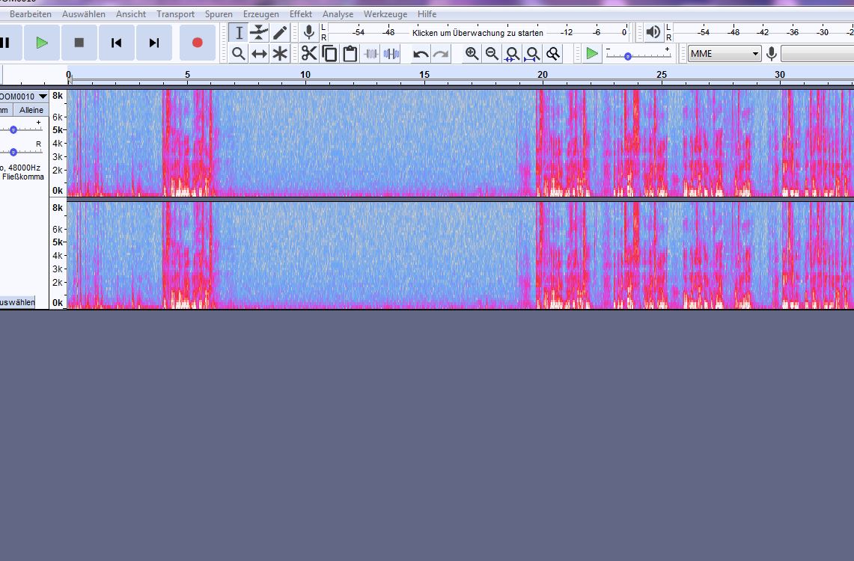854x561 pixels.
Task: Click Play-at-Speed green arrow
Action: click(592, 53)
